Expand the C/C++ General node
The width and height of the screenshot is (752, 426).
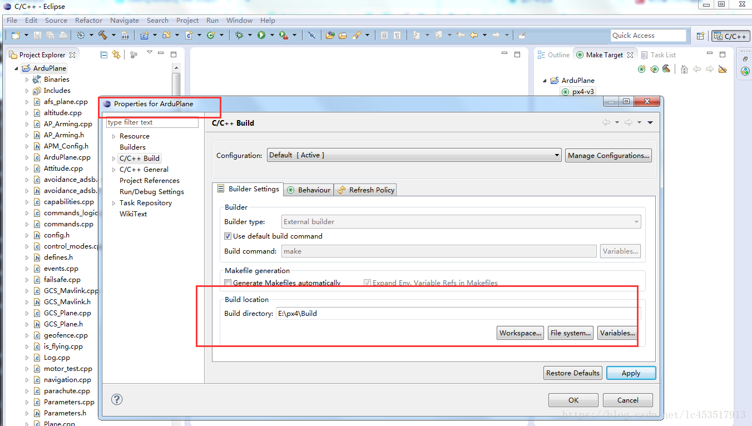113,170
